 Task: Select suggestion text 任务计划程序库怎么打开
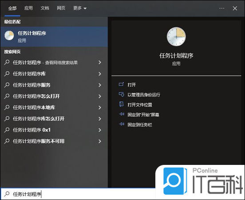39,119
